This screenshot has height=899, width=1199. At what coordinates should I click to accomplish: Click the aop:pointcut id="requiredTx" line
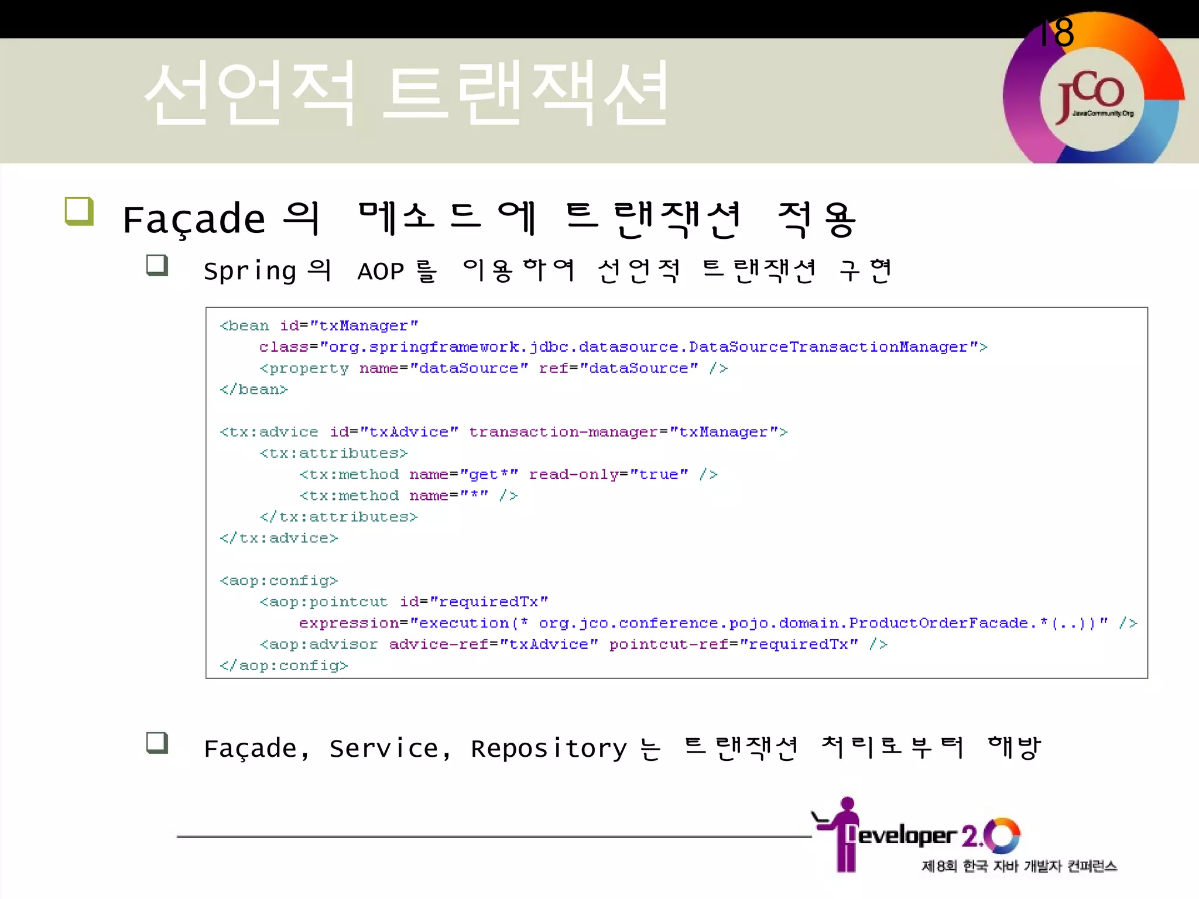click(403, 602)
